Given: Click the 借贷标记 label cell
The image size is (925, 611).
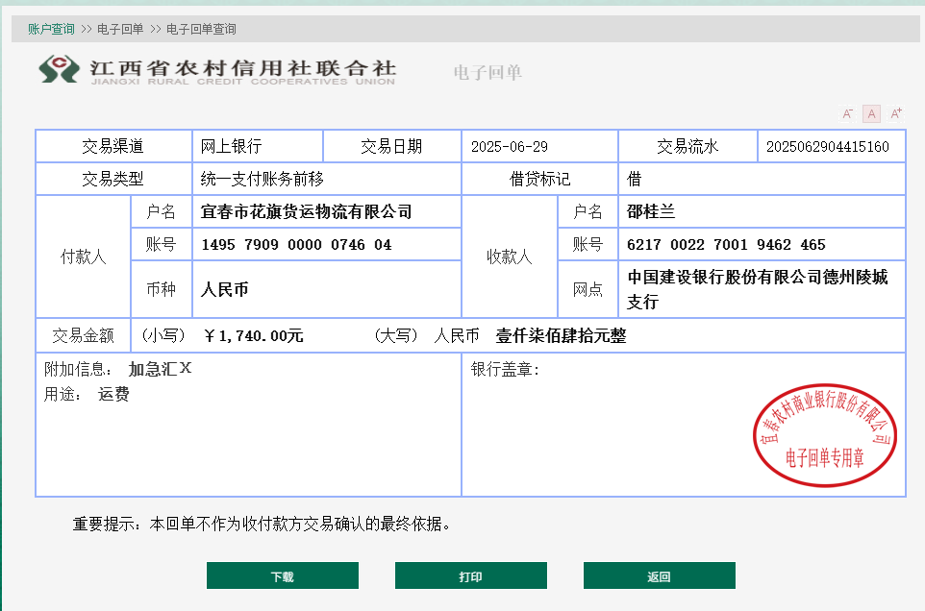Looking at the screenshot, I should 539,179.
